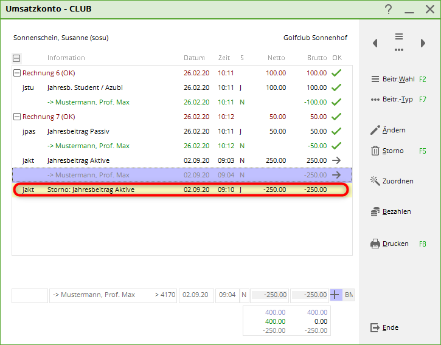Image resolution: width=441 pixels, height=345 pixels.
Task: Click the Datum column header
Action: [195, 58]
